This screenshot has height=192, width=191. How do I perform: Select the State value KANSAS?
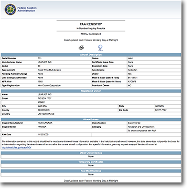159,106
